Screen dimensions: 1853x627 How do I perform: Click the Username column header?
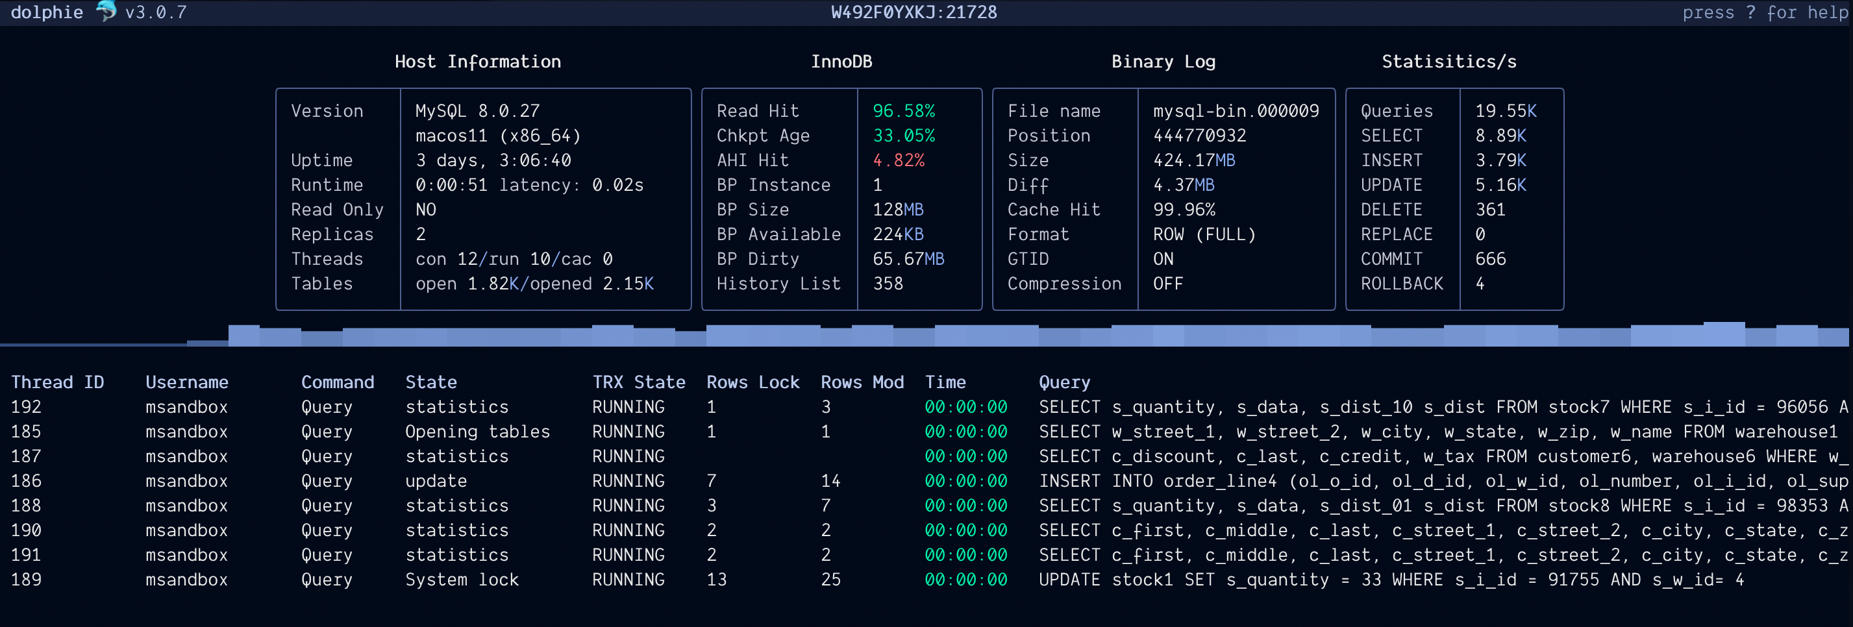coord(187,382)
